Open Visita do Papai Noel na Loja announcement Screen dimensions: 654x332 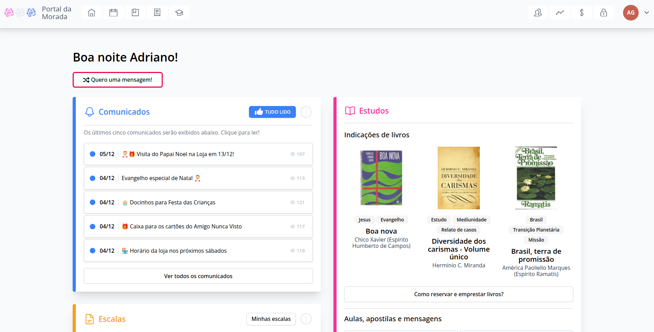(x=198, y=154)
